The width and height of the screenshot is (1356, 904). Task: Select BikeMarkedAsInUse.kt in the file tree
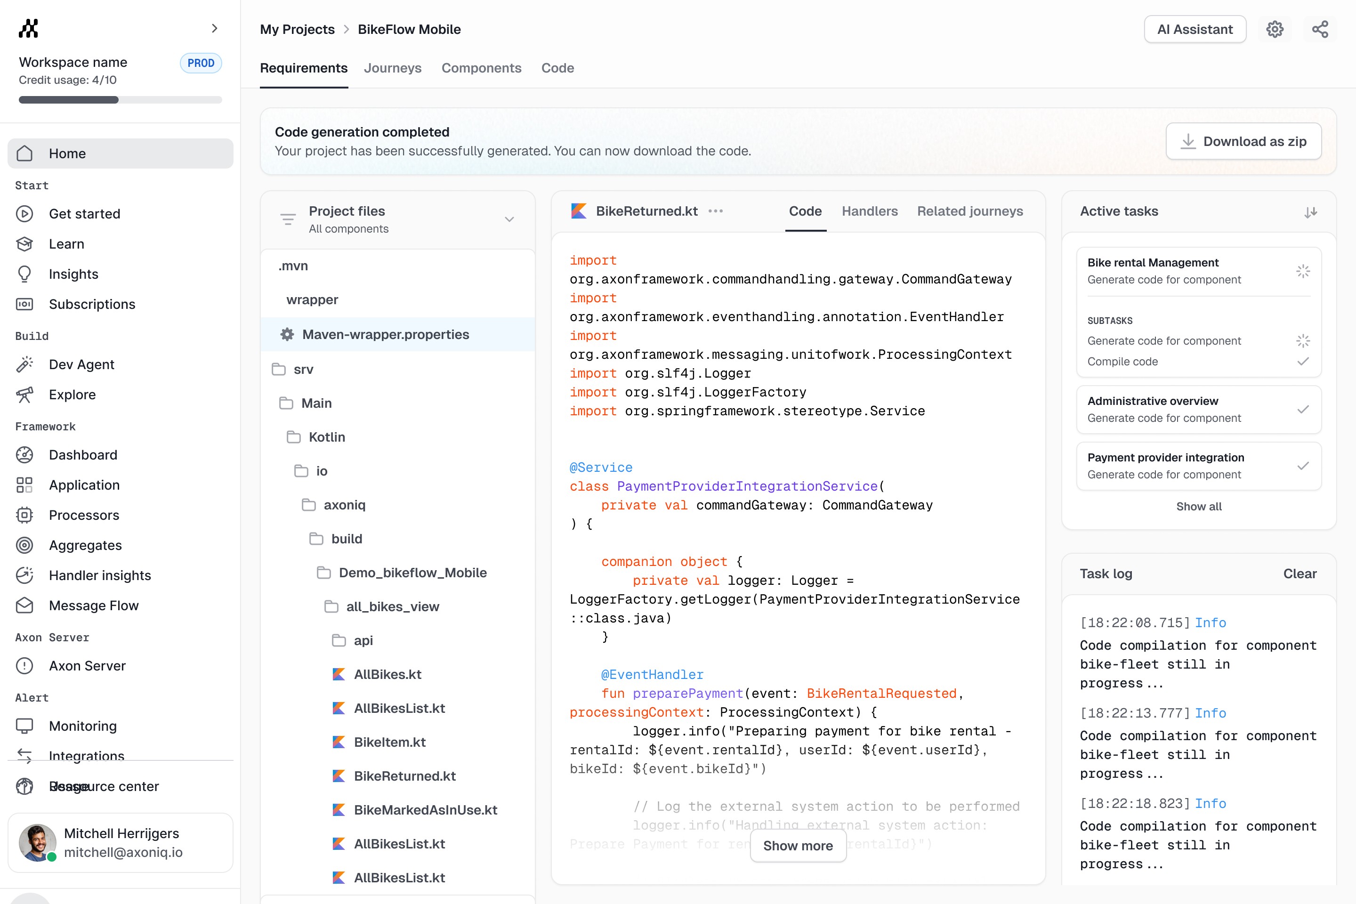pyautogui.click(x=426, y=809)
